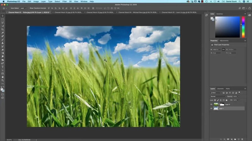252x141 pixels.
Task: Open layer styles fx menu
Action: coord(225,139)
